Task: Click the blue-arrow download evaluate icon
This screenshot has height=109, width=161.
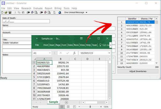Action: click(x=32, y=13)
